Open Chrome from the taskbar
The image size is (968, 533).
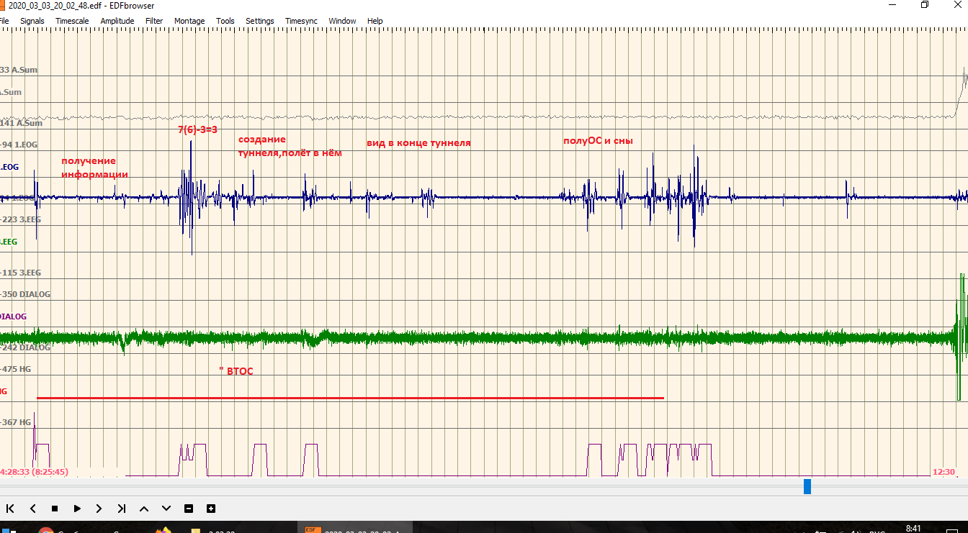click(45, 532)
